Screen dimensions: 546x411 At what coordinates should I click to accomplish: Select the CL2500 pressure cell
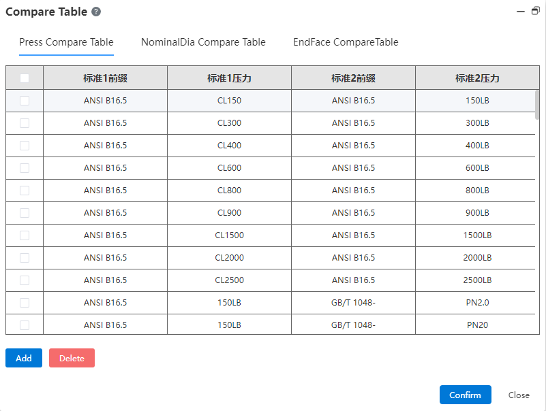coord(229,280)
